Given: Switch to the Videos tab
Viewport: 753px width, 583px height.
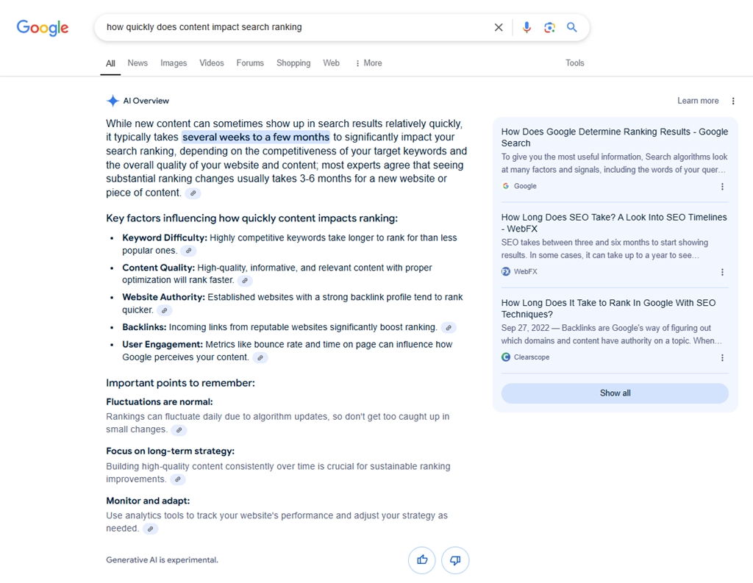Looking at the screenshot, I should (212, 63).
